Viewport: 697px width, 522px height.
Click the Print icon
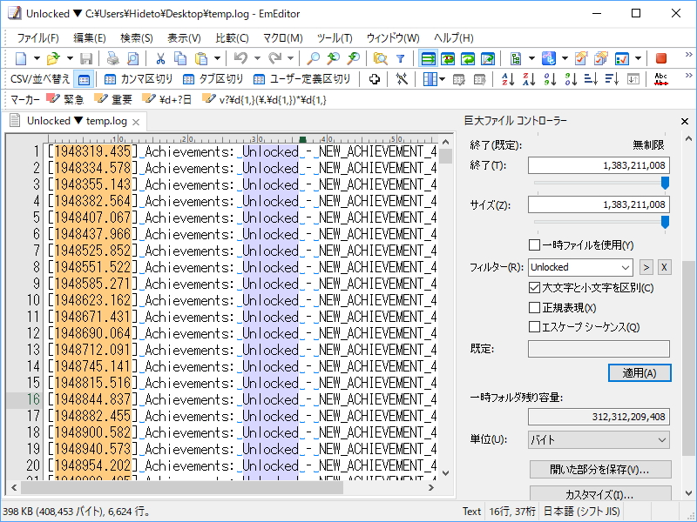(x=113, y=57)
